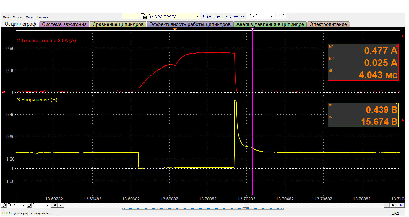This screenshot has width=409, height=217.
Task: Increase the cylinder number stepper value
Action: (x=284, y=15)
